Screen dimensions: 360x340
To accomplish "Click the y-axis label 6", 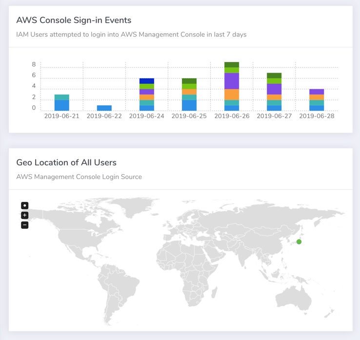I will [x=34, y=75].
